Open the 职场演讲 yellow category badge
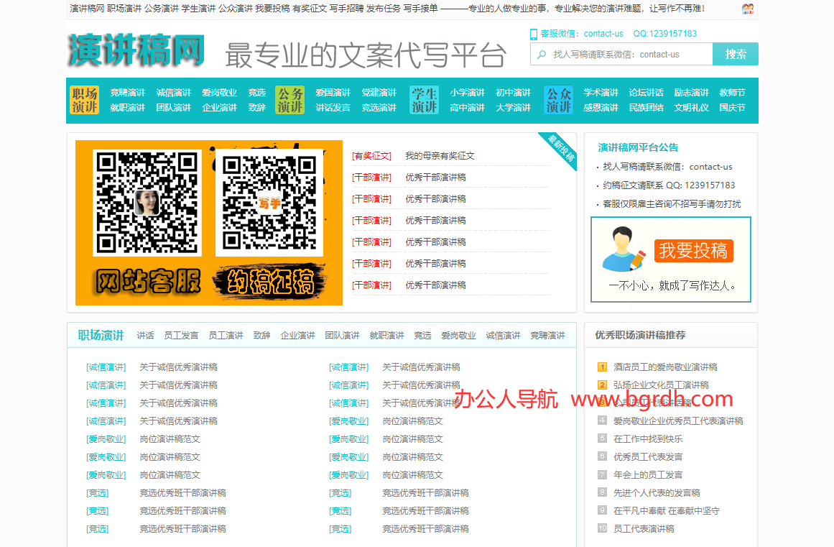This screenshot has height=547, width=834. coord(85,100)
